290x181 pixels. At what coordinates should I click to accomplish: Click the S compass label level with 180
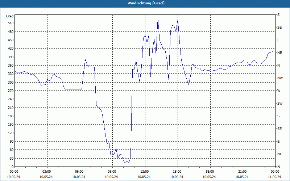coord(278,116)
